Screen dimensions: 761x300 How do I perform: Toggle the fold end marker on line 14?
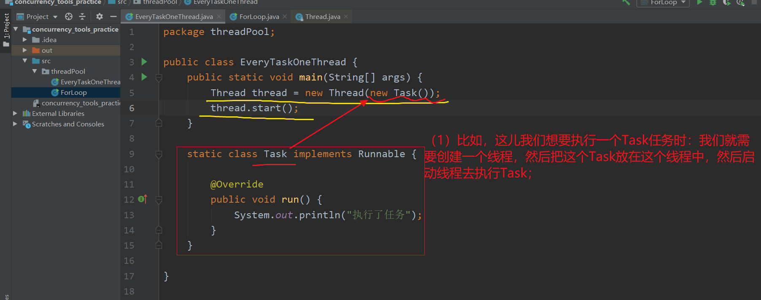pos(159,230)
